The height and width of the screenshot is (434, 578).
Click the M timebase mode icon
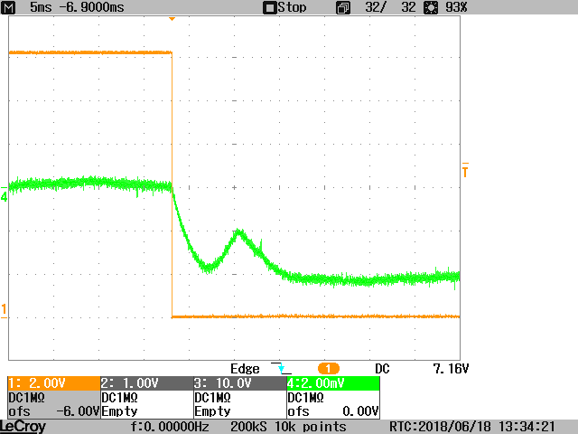coord(8,7)
